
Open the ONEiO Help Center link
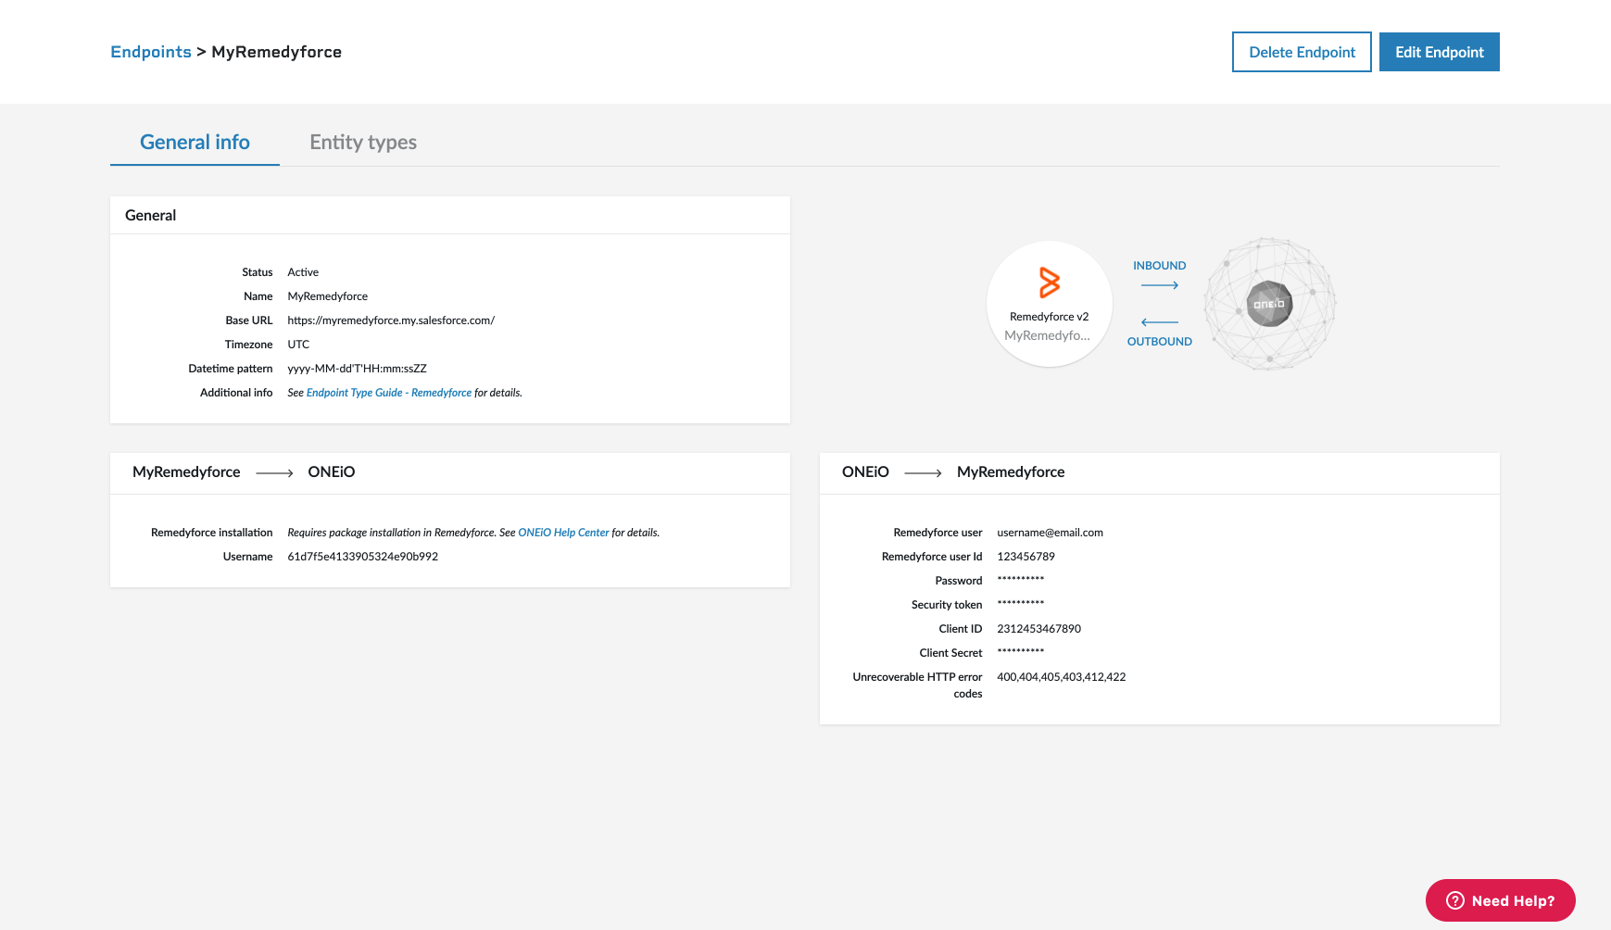pos(563,533)
